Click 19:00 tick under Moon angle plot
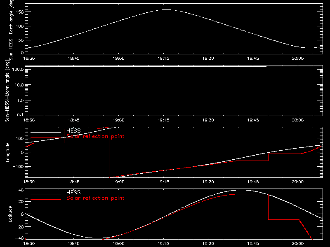 point(118,120)
